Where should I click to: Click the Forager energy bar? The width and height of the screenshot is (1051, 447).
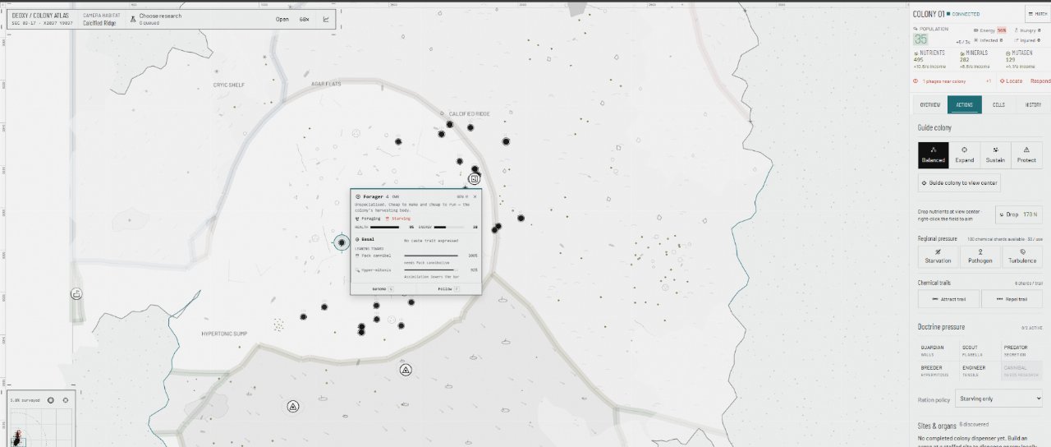[x=450, y=227]
